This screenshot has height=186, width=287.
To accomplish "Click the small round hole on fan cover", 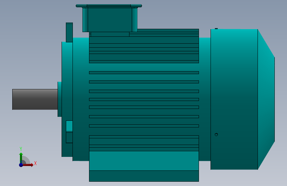I will (x=216, y=135).
